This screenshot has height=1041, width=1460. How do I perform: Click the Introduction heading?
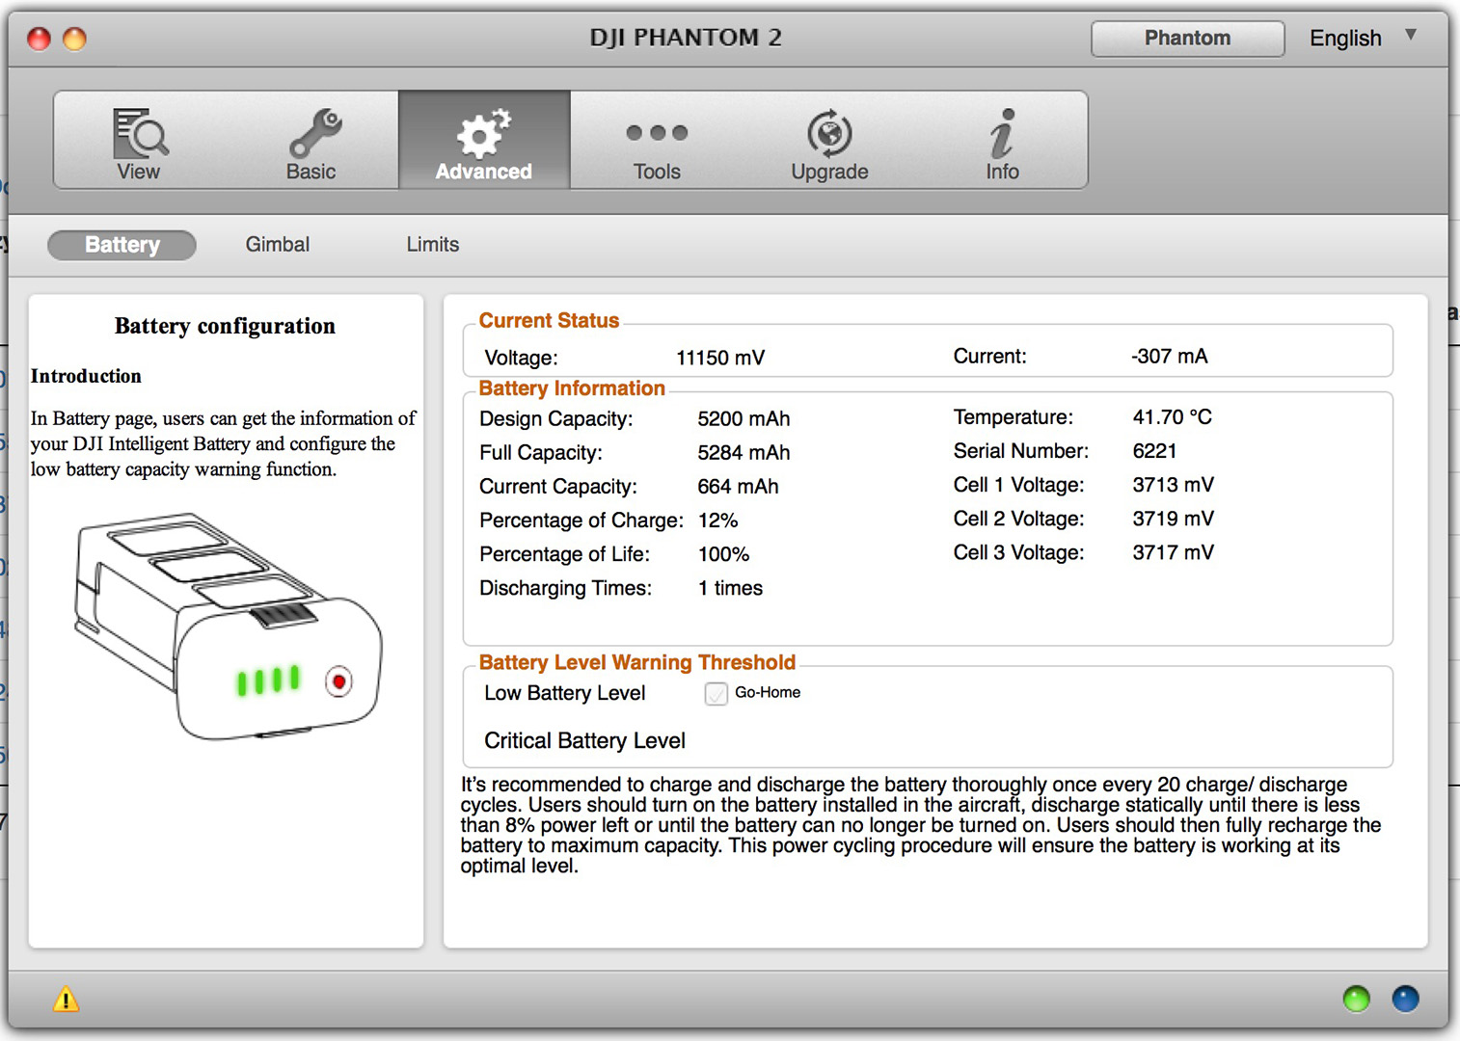[86, 376]
